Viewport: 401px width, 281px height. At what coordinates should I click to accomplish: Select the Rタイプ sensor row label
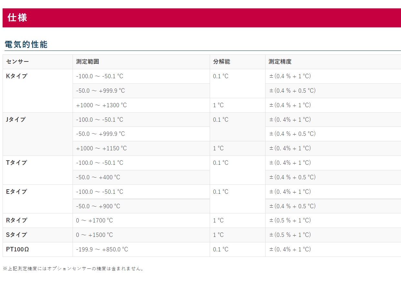16,220
